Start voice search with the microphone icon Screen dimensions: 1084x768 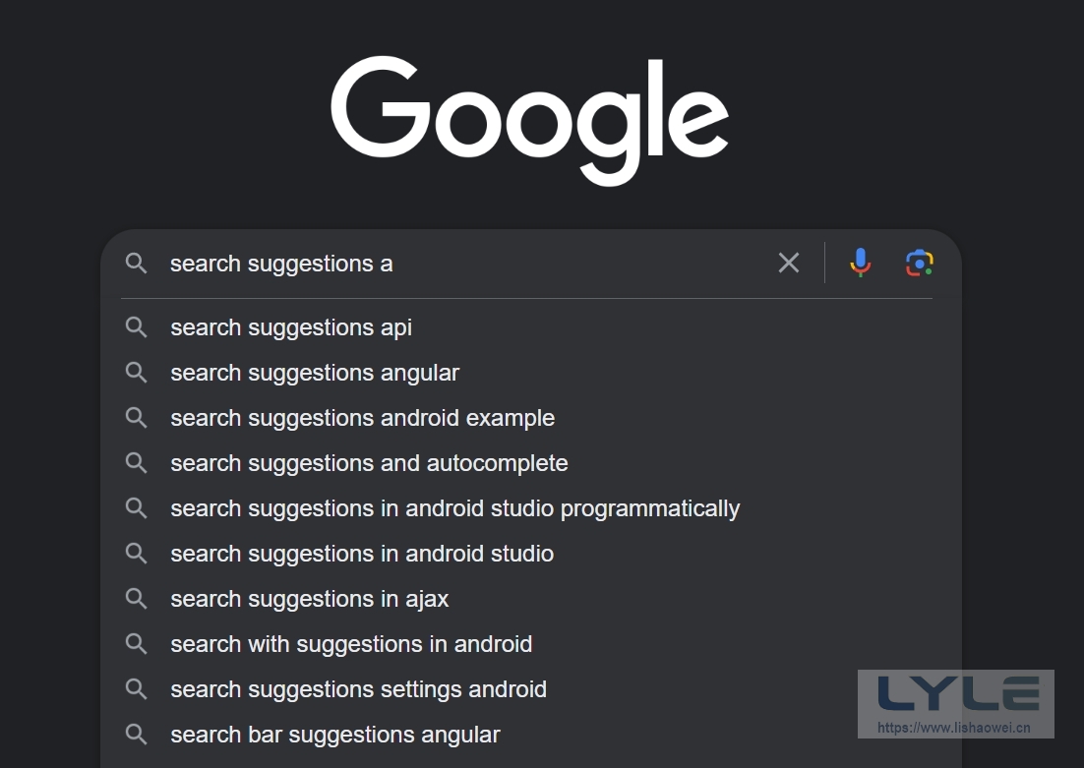pyautogui.click(x=861, y=263)
